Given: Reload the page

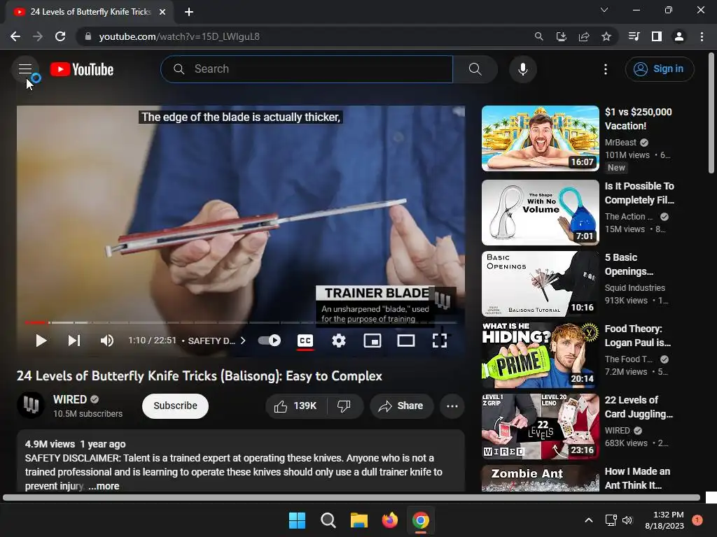Looking at the screenshot, I should click(60, 36).
